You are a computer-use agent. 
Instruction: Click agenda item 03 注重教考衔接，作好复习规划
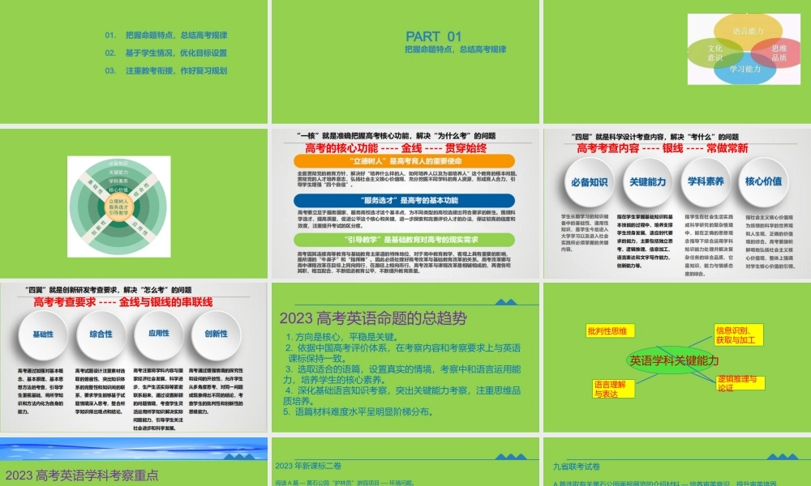166,70
